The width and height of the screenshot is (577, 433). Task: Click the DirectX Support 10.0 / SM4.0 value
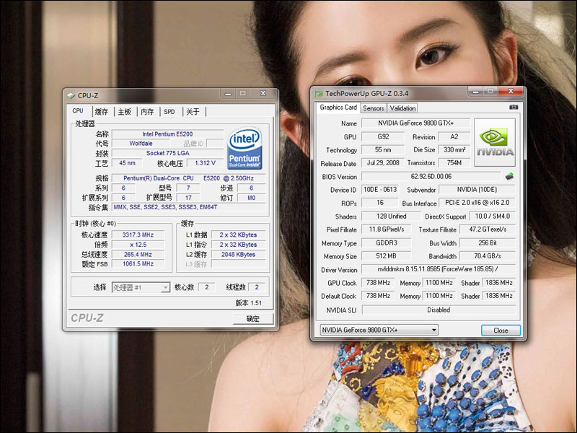[x=492, y=216]
